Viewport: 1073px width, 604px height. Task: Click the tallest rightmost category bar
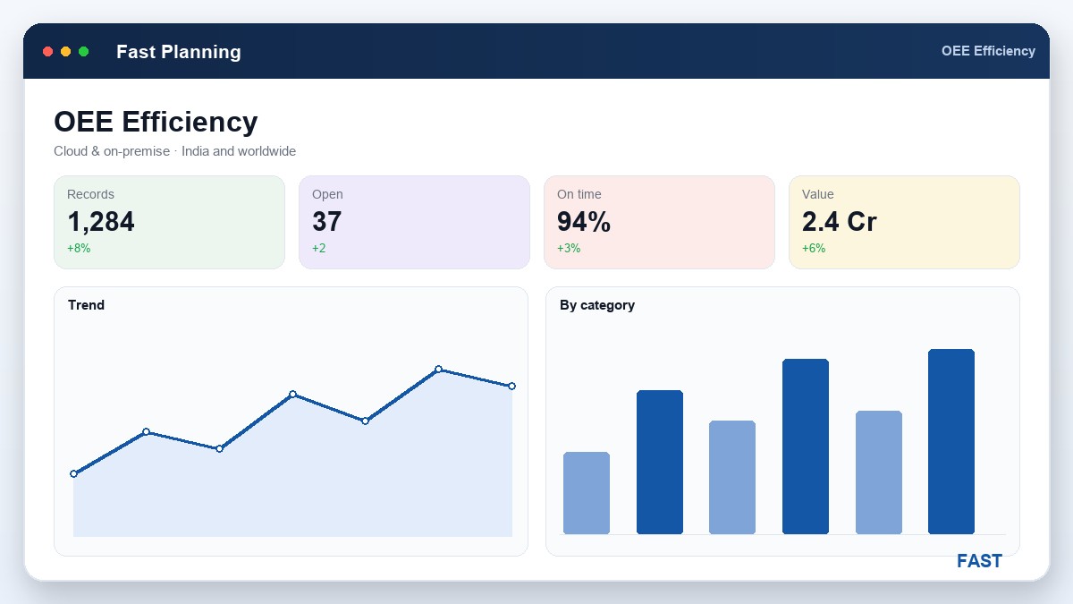(951, 441)
